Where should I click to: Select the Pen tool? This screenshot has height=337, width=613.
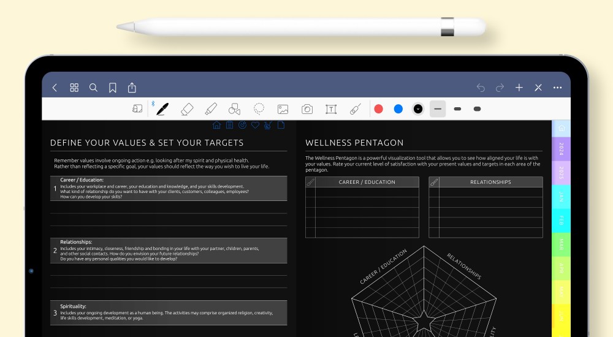coord(162,109)
